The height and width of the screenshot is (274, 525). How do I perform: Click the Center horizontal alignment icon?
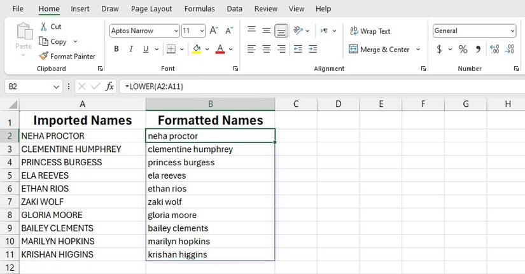pyautogui.click(x=266, y=50)
